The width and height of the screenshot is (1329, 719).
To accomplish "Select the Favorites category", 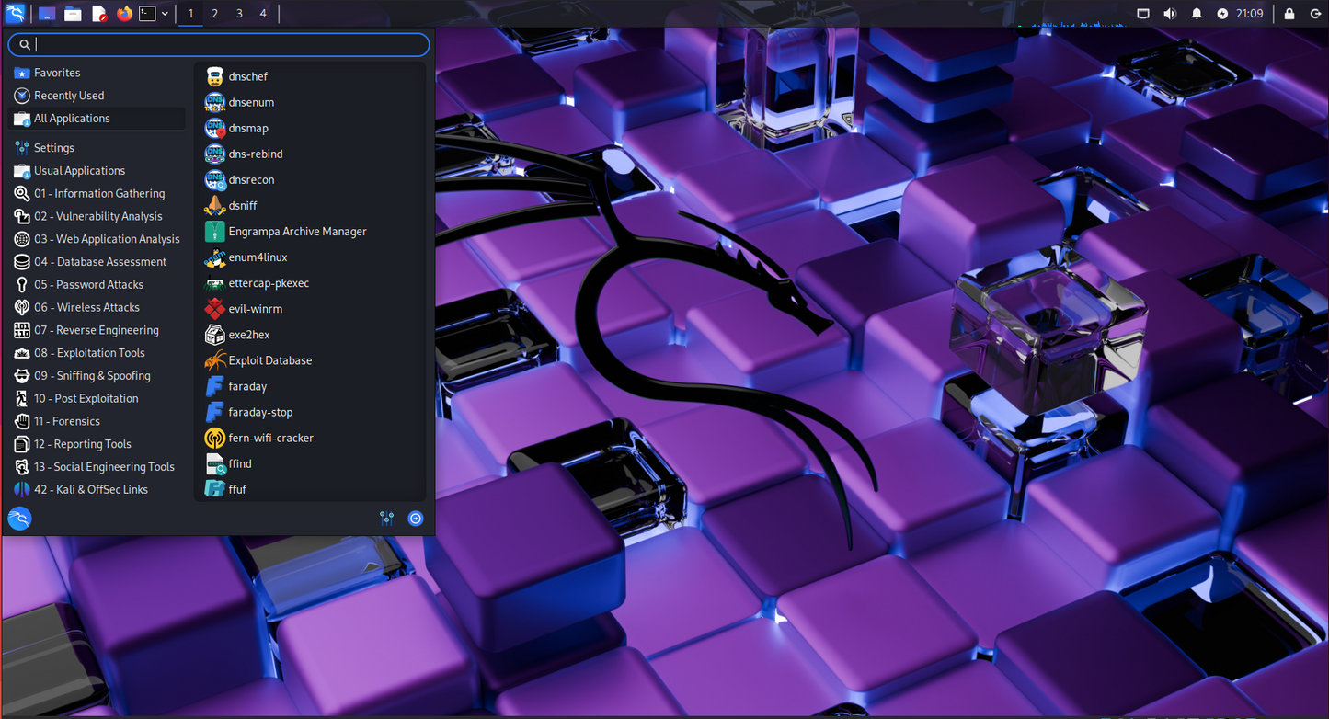I will click(x=97, y=73).
